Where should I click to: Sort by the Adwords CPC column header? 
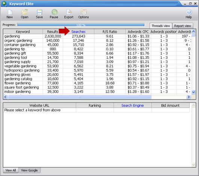tap(138, 32)
